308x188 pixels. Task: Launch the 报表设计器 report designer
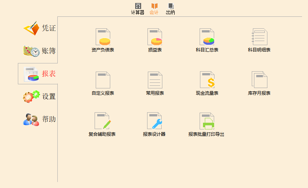[154, 121]
